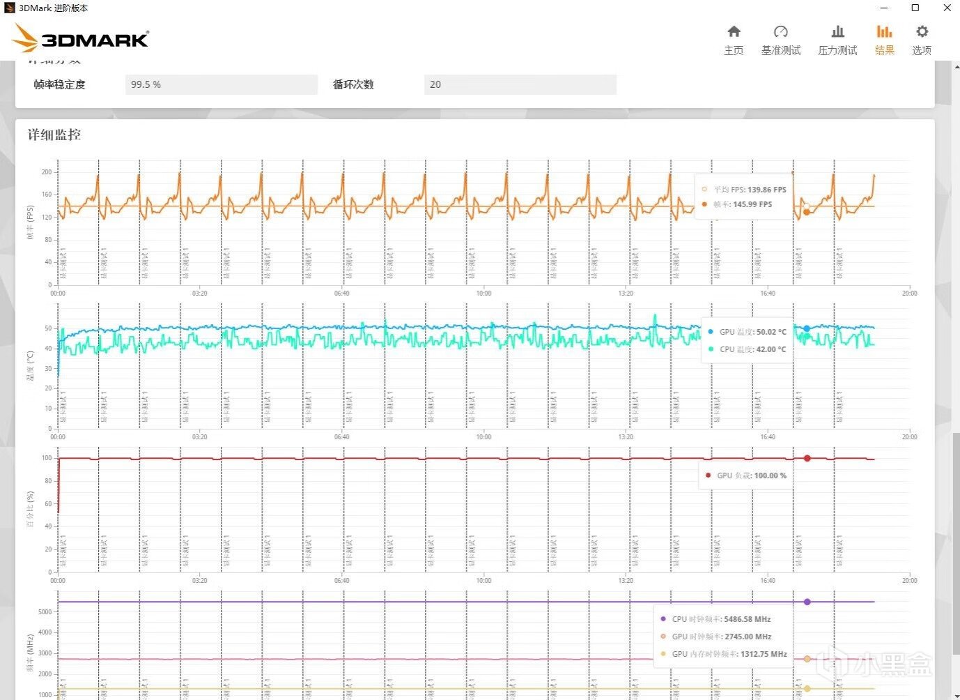Click the orange data marker on the FPS chart
Image resolution: width=960 pixels, height=700 pixels.
[806, 213]
